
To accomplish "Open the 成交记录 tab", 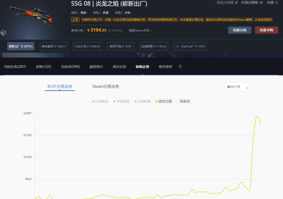I will (x=119, y=67).
